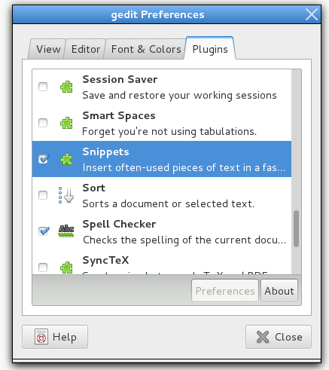The width and height of the screenshot is (329, 370).
Task: Disable the Snippets plugin checkbox
Action: pyautogui.click(x=44, y=159)
